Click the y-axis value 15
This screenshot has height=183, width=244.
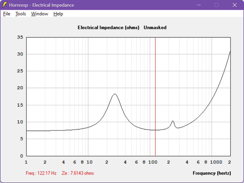20,105
